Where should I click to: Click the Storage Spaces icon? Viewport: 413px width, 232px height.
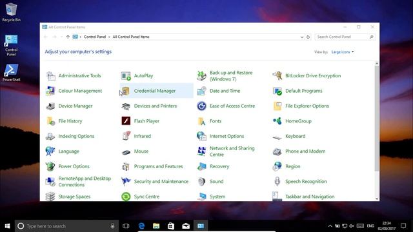(x=50, y=197)
